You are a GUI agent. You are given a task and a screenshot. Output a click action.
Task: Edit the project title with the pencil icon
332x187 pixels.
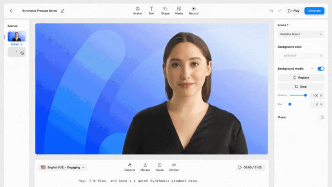click(62, 11)
